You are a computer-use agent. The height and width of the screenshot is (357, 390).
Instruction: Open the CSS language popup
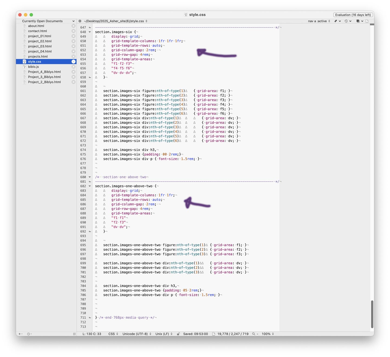click(113, 334)
